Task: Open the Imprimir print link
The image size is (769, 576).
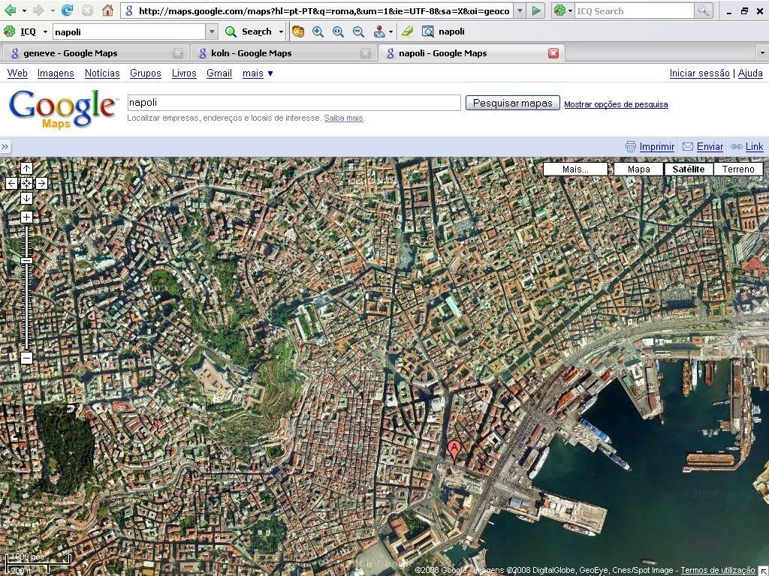Action: tap(656, 147)
